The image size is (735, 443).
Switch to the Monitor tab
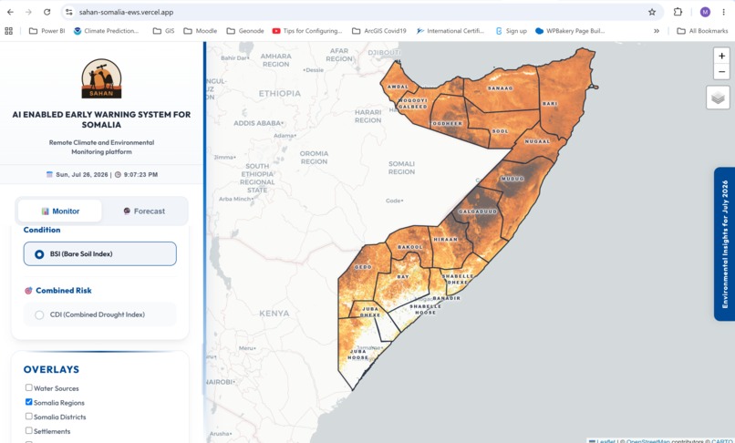point(60,211)
